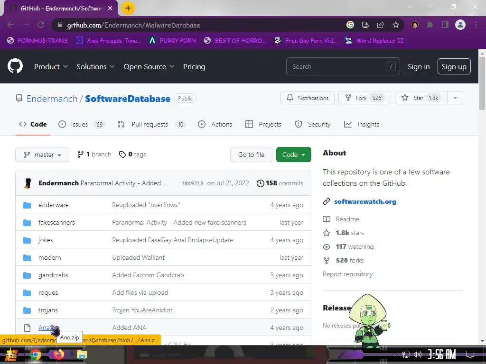The image size is (486, 364).
Task: Open volume control in system tray
Action: point(418,355)
